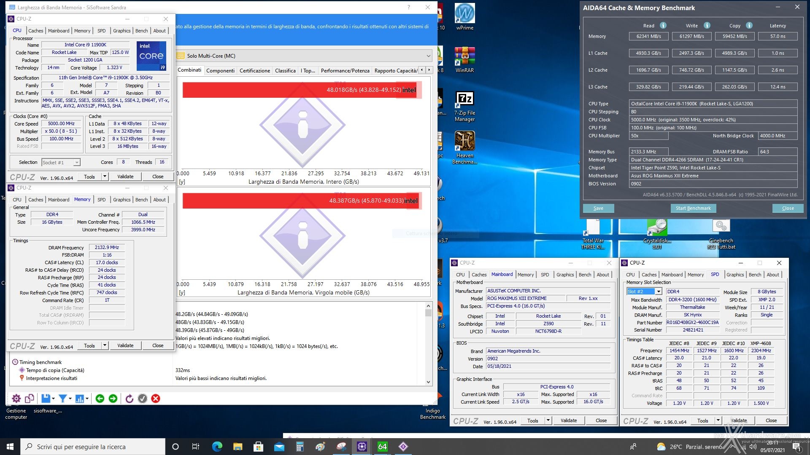The width and height of the screenshot is (810, 455).
Task: Click the Sandra copy results icon
Action: pos(30,399)
